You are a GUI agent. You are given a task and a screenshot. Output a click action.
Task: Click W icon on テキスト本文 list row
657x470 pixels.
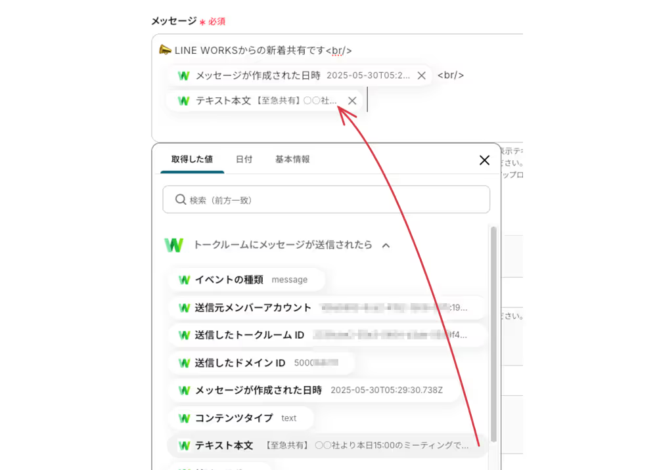coord(185,446)
